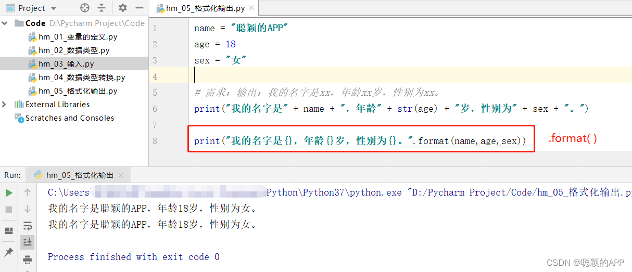The width and height of the screenshot is (632, 272).
Task: Click the Scratches and Consoles icon
Action: pos(19,118)
